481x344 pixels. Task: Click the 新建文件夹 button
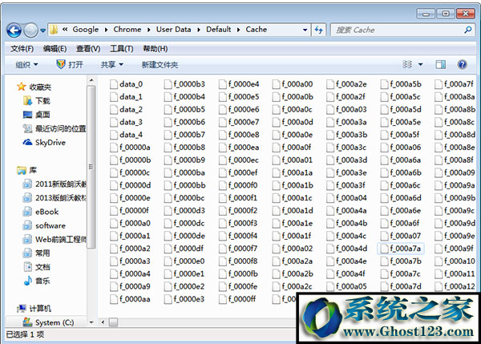[160, 65]
